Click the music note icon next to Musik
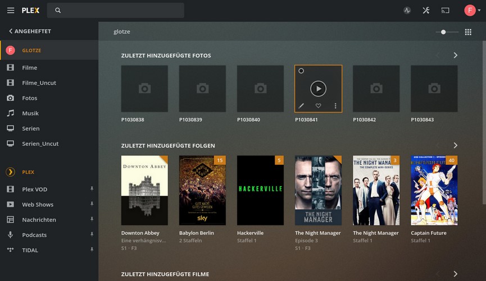 (x=10, y=113)
